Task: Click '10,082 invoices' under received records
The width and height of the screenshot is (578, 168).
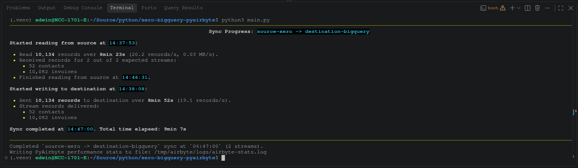Action: click(53, 72)
